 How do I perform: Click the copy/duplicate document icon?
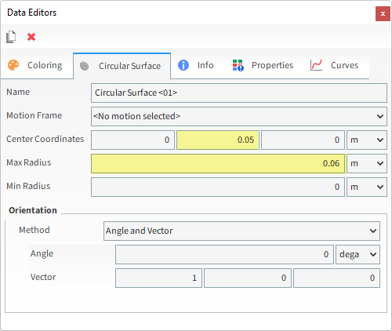(11, 37)
